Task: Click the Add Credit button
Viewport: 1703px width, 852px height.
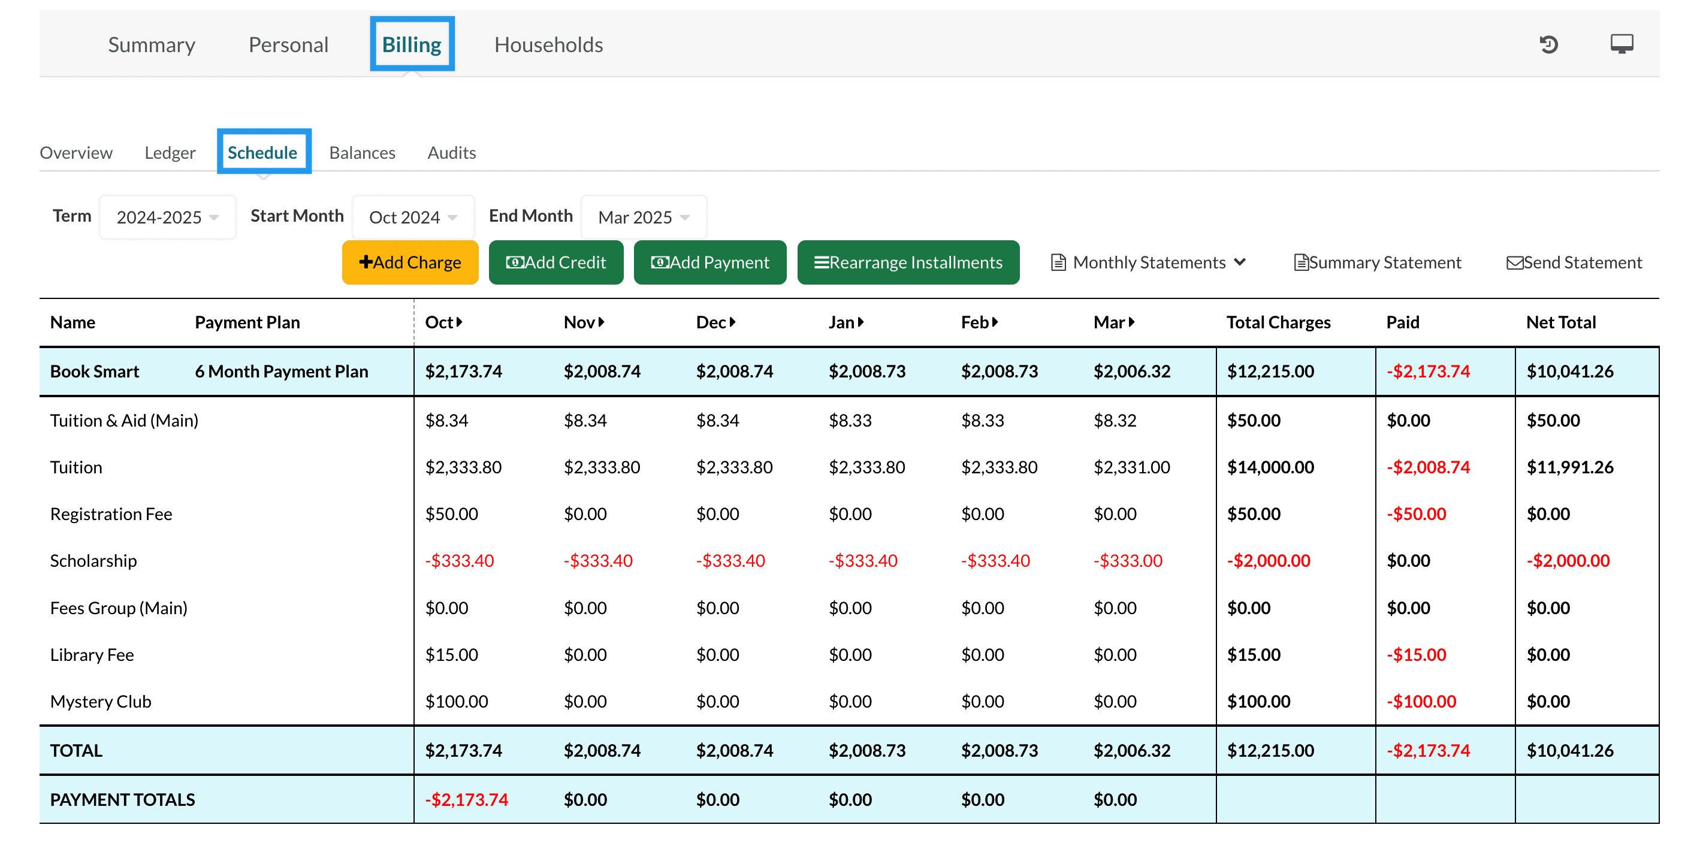Action: (555, 262)
